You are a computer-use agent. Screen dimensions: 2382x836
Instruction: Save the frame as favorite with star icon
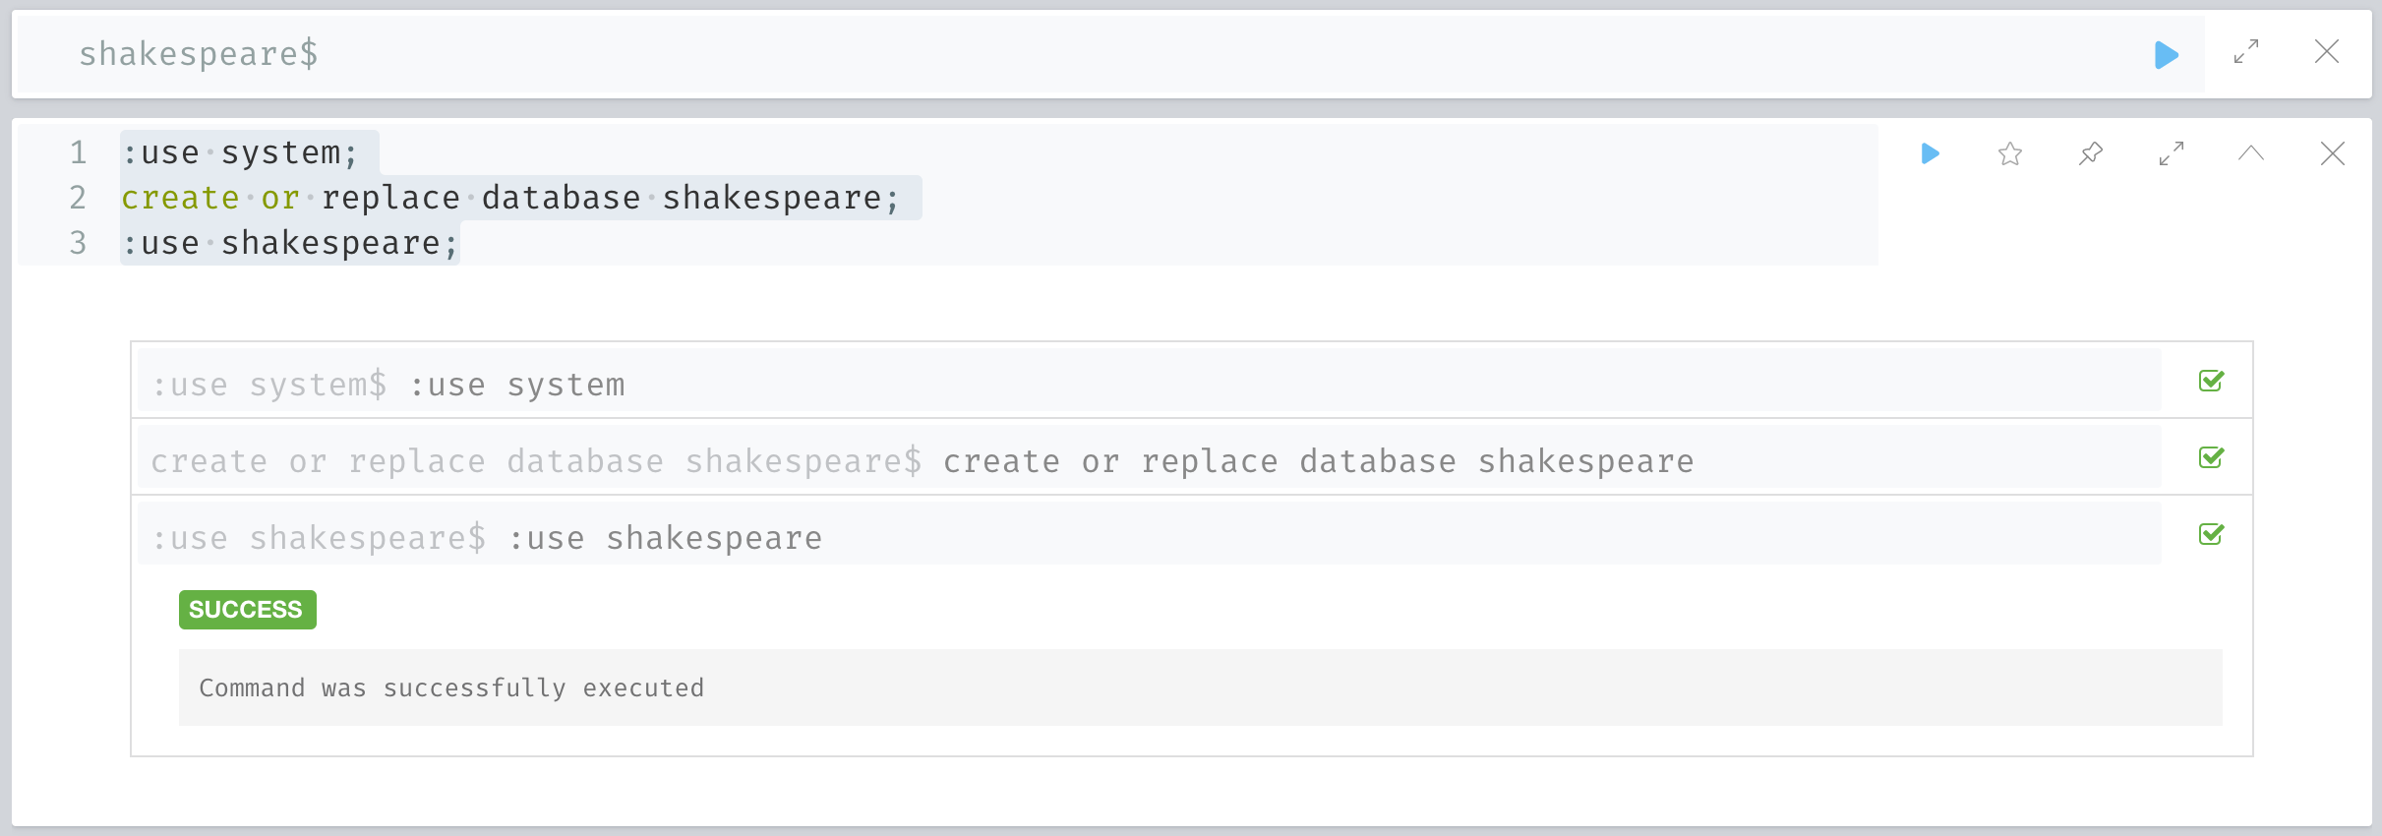point(2010,153)
